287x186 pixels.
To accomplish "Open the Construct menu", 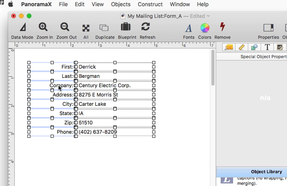I will click(150, 4).
